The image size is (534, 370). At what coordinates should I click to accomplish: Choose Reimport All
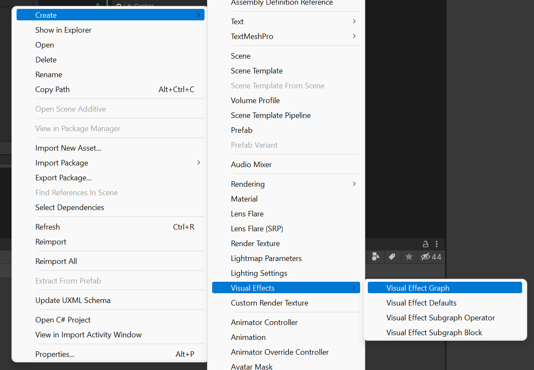[56, 261]
